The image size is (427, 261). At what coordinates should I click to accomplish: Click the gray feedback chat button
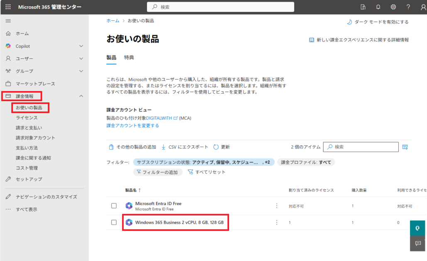pos(417,243)
